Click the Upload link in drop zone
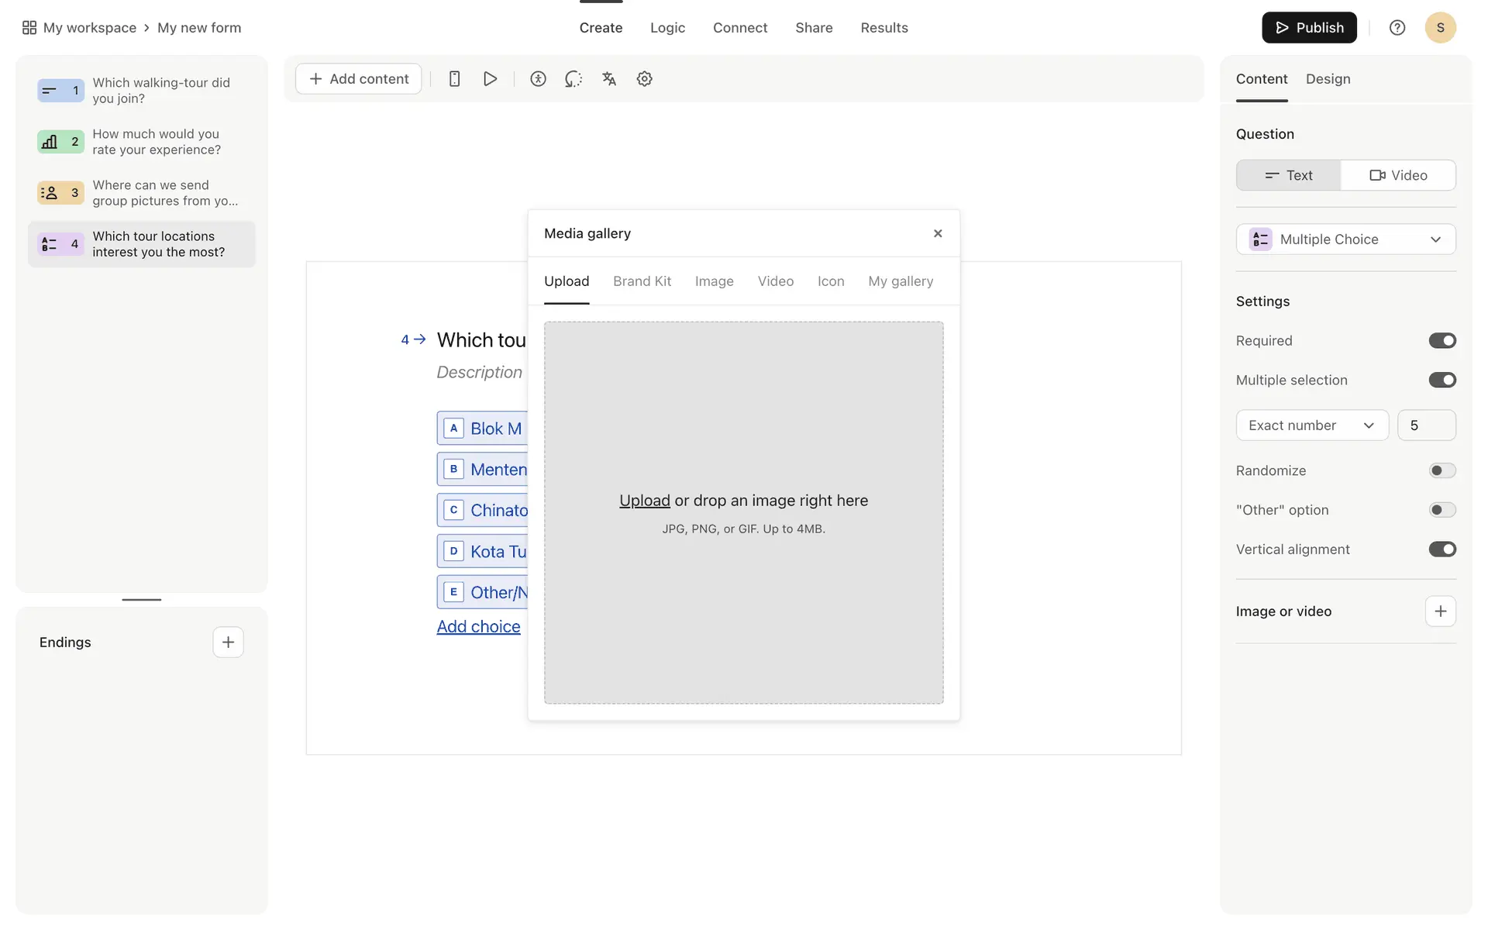This screenshot has height=930, width=1488. (x=644, y=501)
